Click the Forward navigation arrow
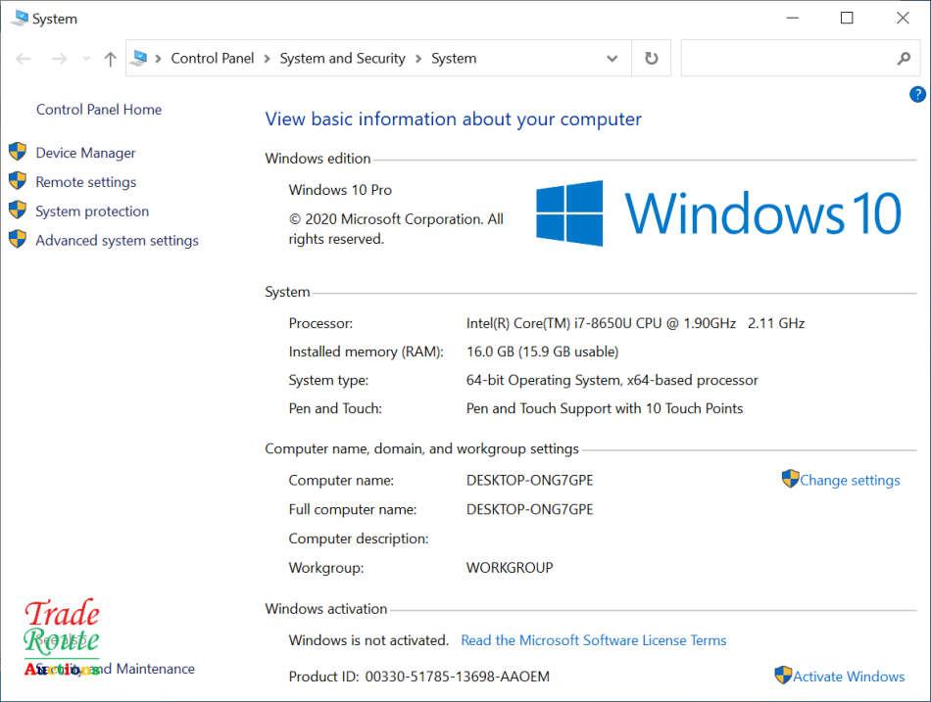Viewport: 931px width, 702px height. 59,59
